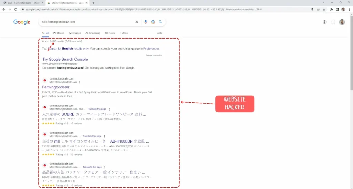
Task: Open options for the SOBRE result
Action: coord(109,109)
